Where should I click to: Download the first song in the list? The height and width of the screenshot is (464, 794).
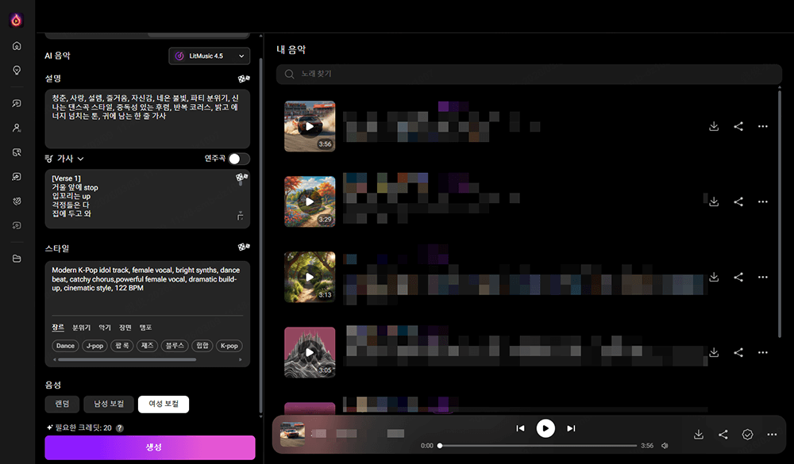tap(714, 126)
